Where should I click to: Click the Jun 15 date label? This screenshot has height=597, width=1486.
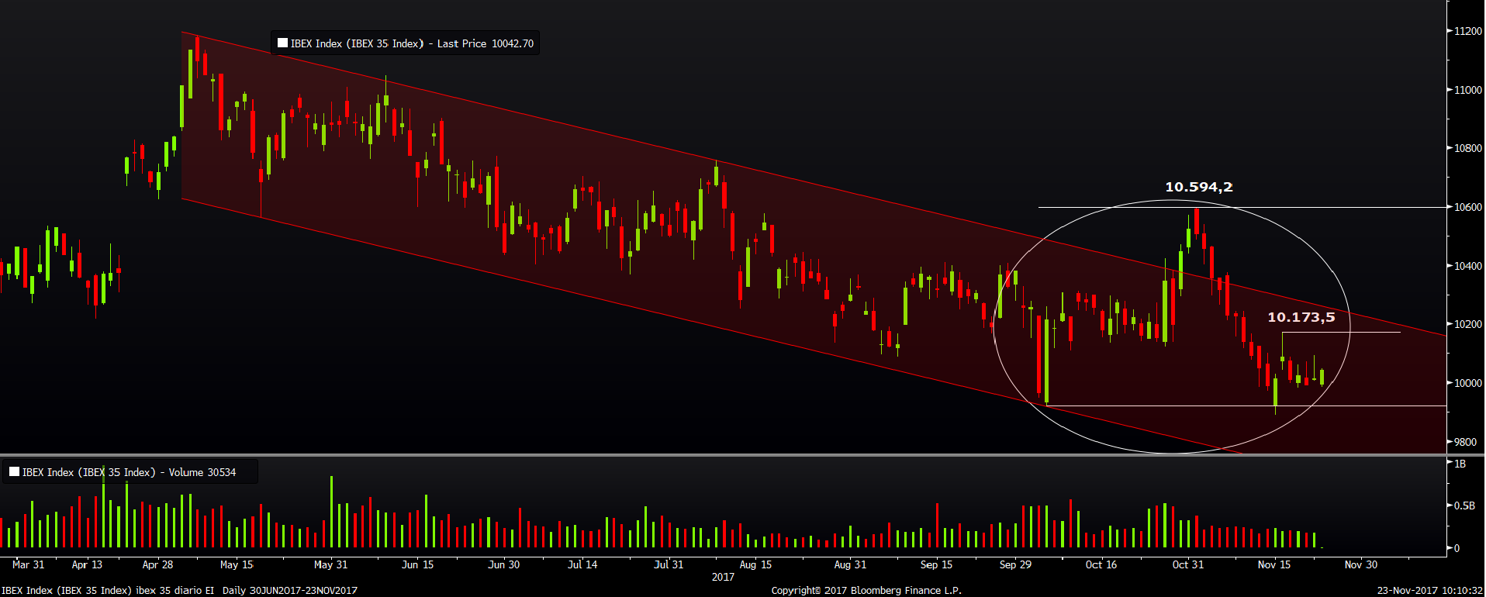[x=417, y=564]
